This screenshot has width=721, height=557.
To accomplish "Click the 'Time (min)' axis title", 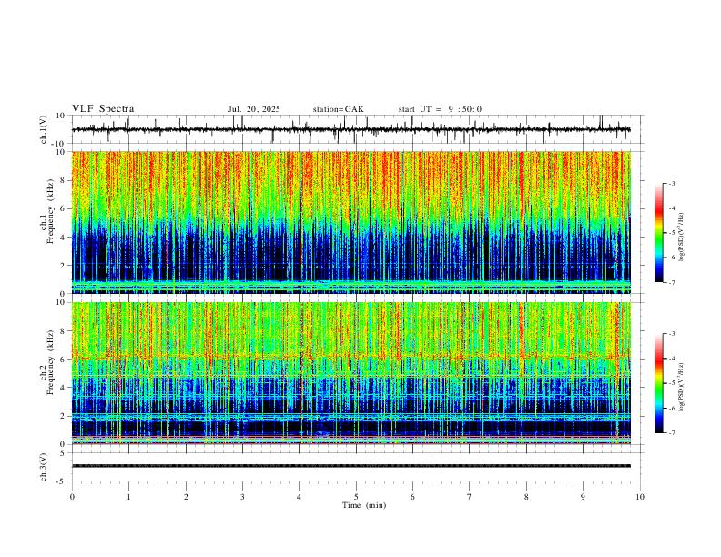I will click(364, 505).
